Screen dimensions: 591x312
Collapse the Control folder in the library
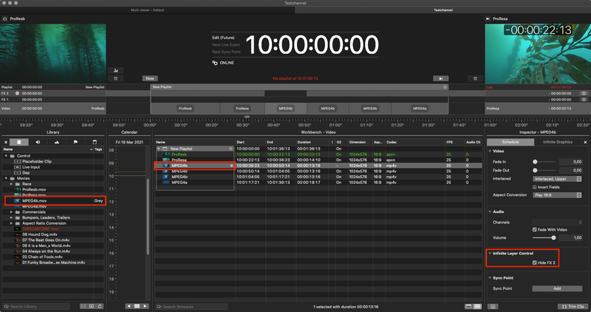pyautogui.click(x=6, y=156)
